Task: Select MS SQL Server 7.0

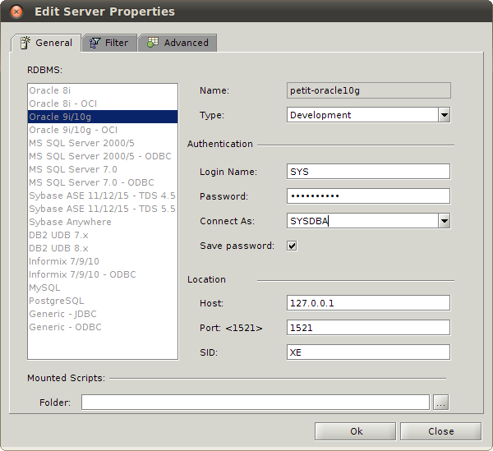Action: pyautogui.click(x=103, y=169)
